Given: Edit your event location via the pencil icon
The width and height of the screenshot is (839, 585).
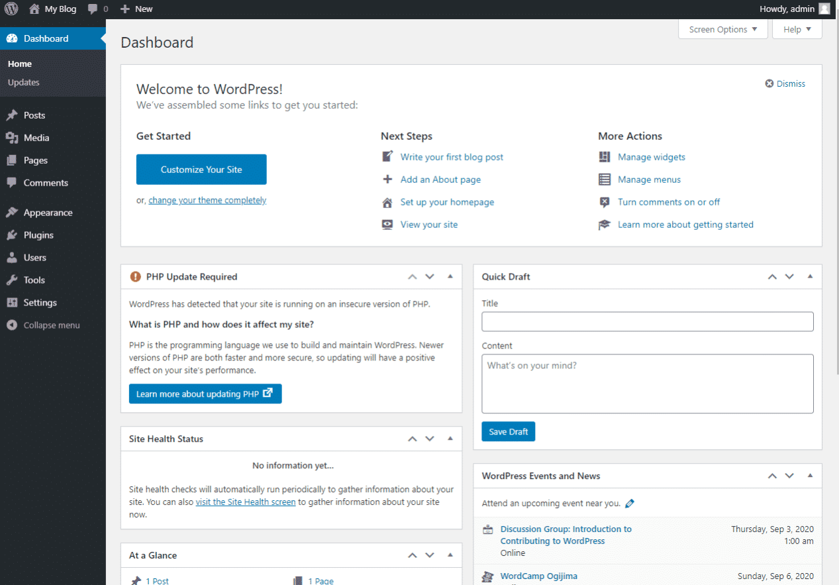Looking at the screenshot, I should (629, 504).
